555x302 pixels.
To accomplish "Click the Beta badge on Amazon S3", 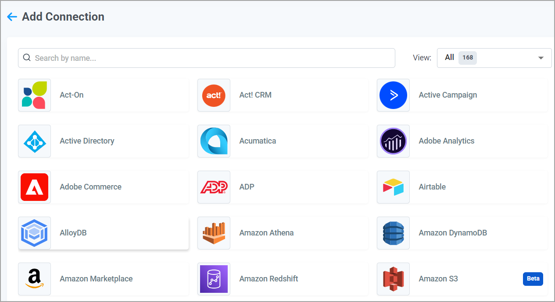I will point(533,279).
